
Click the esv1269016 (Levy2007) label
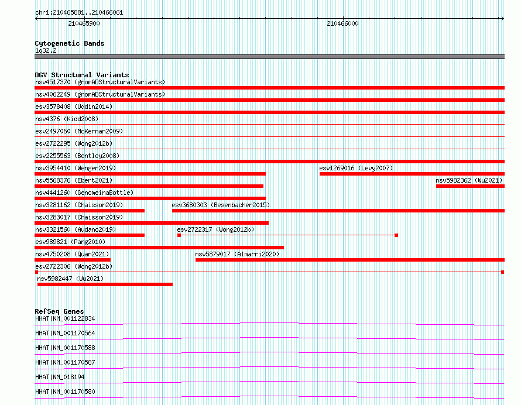[356, 168]
